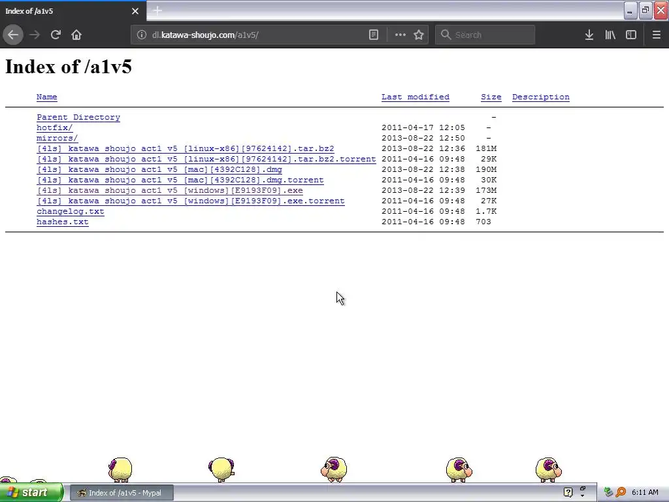
Task: Download the mac .dmg file
Action: point(159,169)
